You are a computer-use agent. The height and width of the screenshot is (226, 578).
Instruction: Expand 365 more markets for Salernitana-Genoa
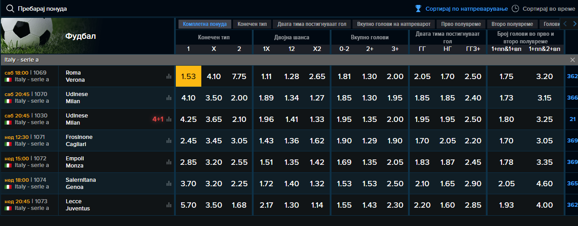572,184
